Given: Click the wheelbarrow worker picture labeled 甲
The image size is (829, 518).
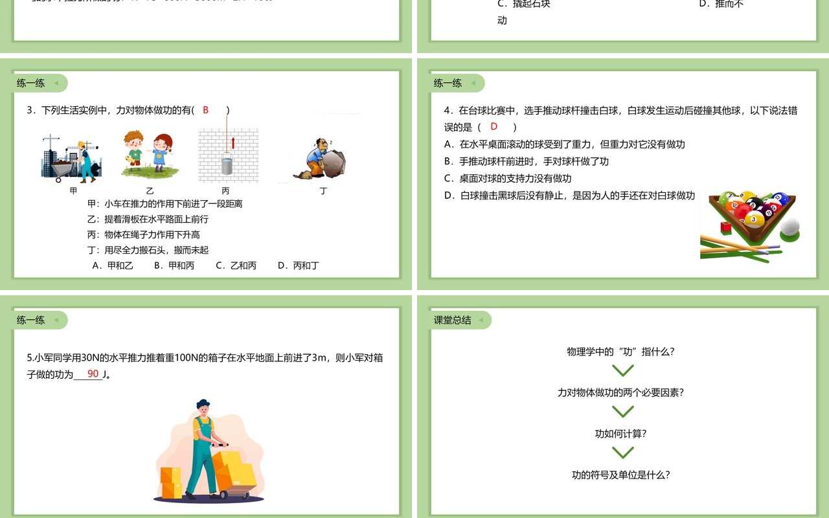Looking at the screenshot, I should [x=71, y=158].
